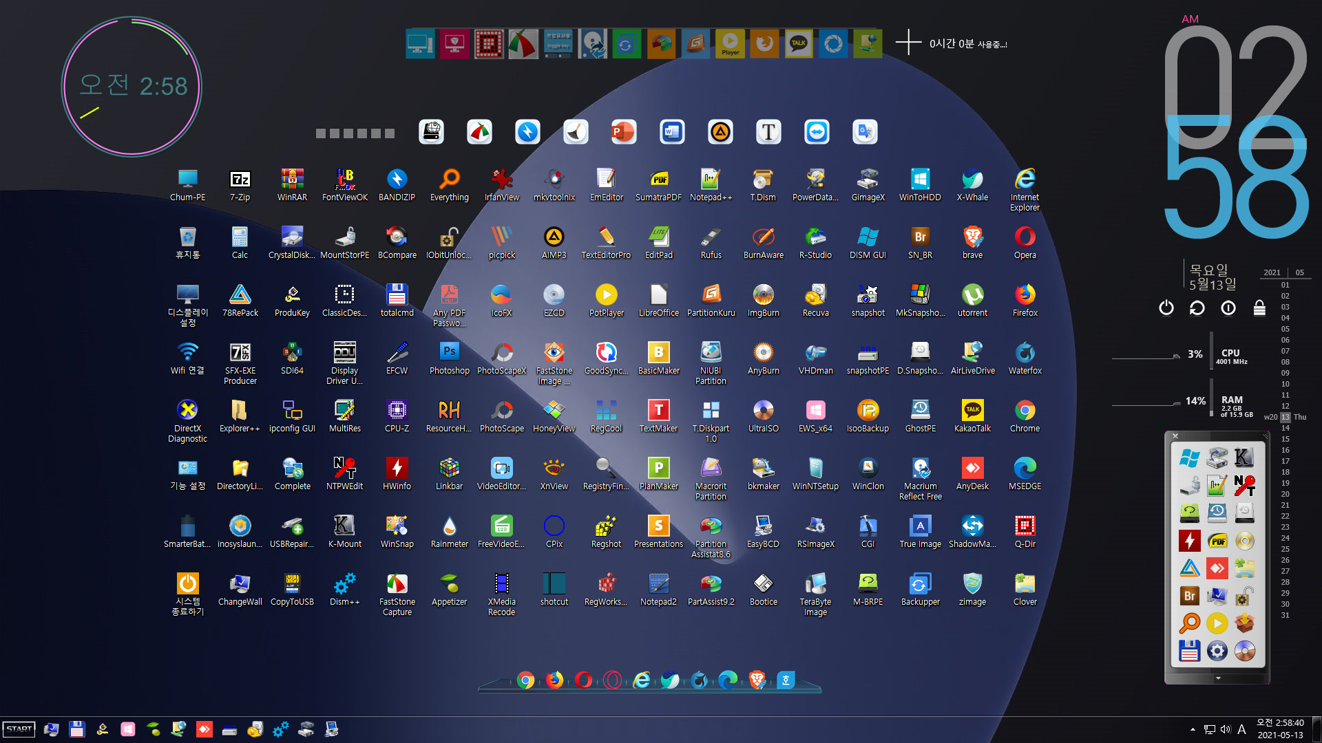Open CrystalDisk shortcut
Image resolution: width=1322 pixels, height=743 pixels.
coord(292,242)
